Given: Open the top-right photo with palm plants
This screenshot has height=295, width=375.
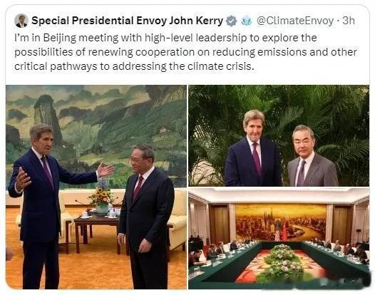Looking at the screenshot, I should click(x=279, y=135).
